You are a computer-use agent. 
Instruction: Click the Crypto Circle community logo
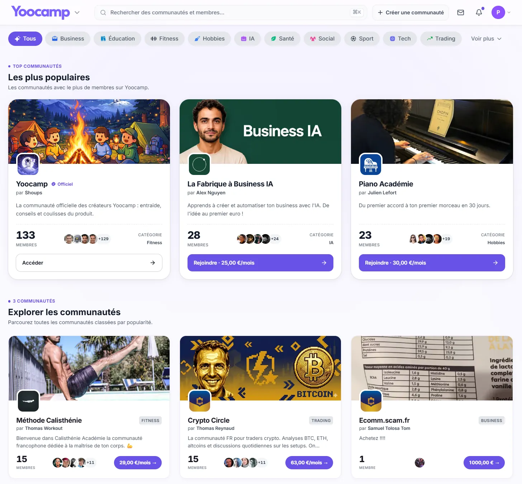(200, 401)
